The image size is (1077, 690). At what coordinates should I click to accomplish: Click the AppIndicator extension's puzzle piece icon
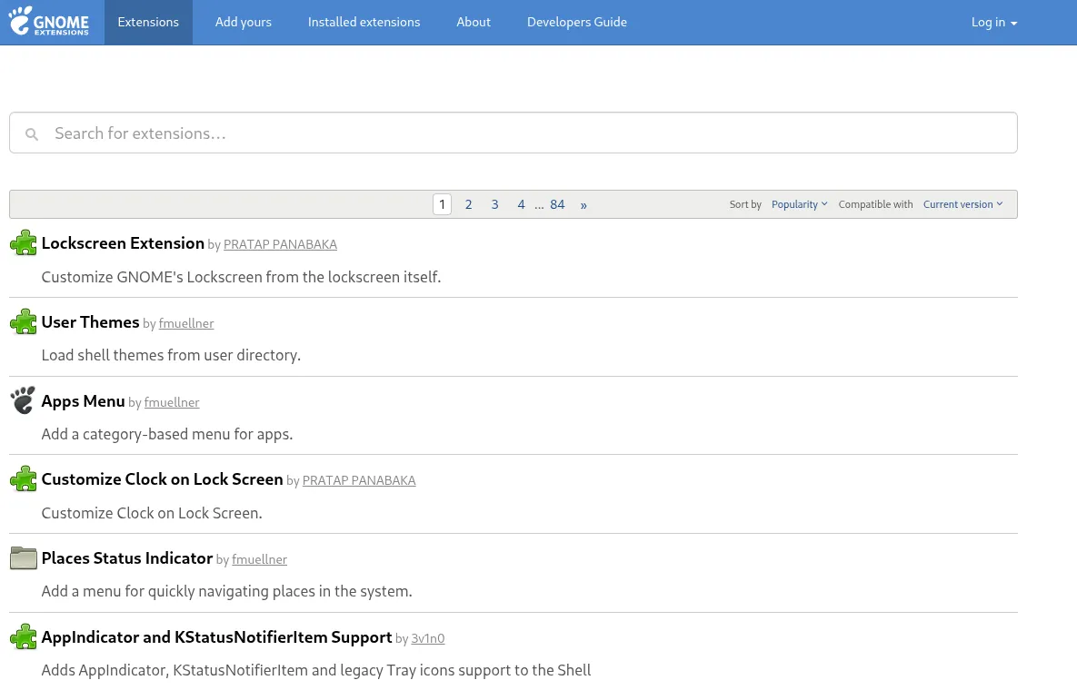point(23,636)
